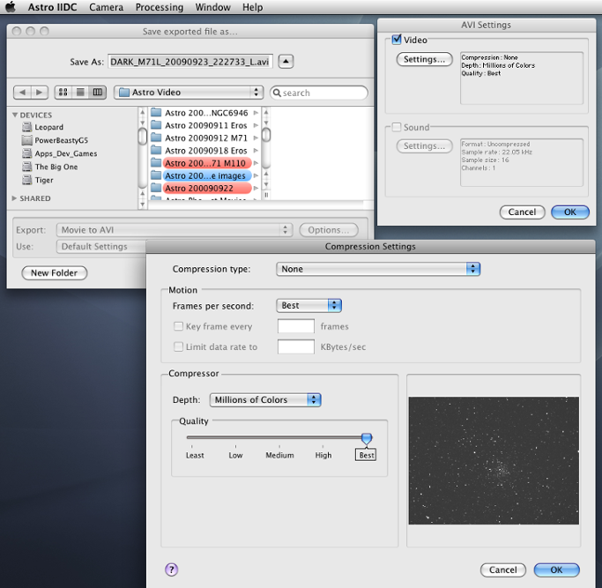Open the Processing menu
The width and height of the screenshot is (602, 588).
click(160, 7)
